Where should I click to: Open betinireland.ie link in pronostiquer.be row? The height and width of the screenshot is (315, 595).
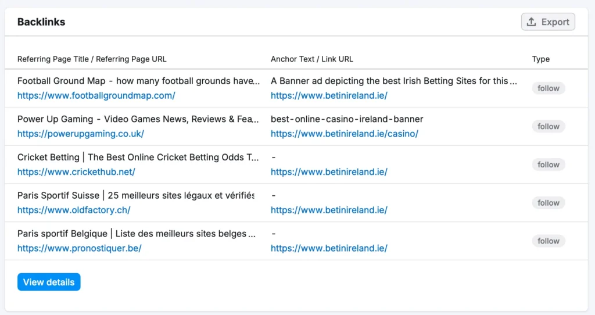tap(329, 248)
